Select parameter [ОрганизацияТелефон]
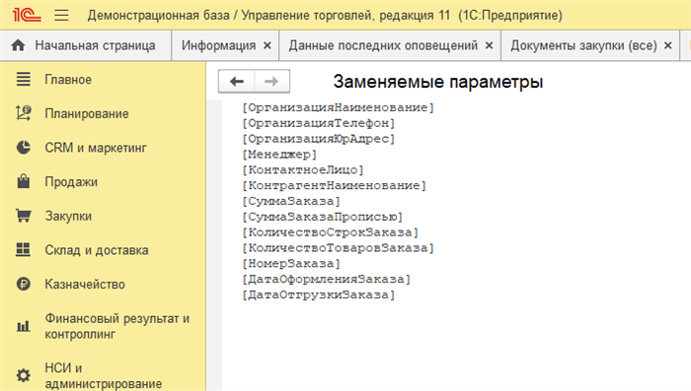Screen dimensions: 691x391 319,123
